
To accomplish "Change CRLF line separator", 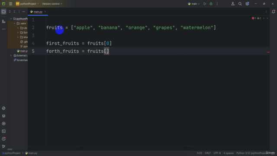I will click(x=208, y=153).
